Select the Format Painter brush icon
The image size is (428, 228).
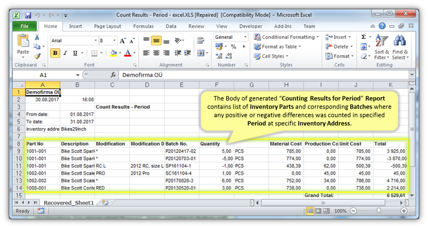[x=37, y=56]
